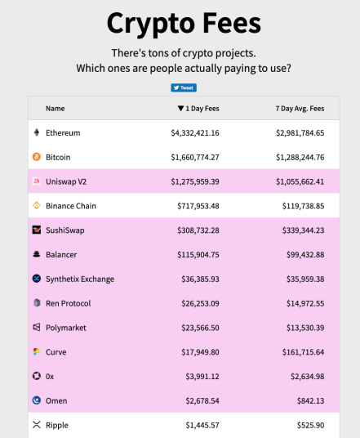Click the pink Uniswap V2 icon
The width and height of the screenshot is (360, 438).
click(37, 181)
